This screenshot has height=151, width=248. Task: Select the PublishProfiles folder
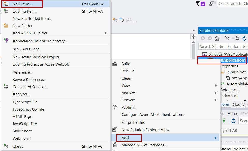(x=234, y=72)
